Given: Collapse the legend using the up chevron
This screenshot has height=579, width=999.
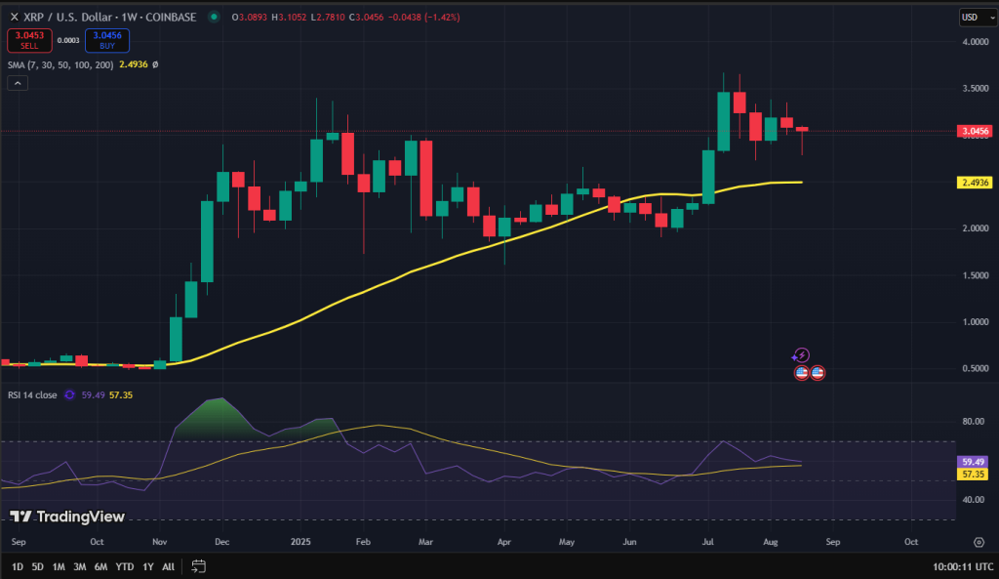Looking at the screenshot, I should (x=17, y=83).
